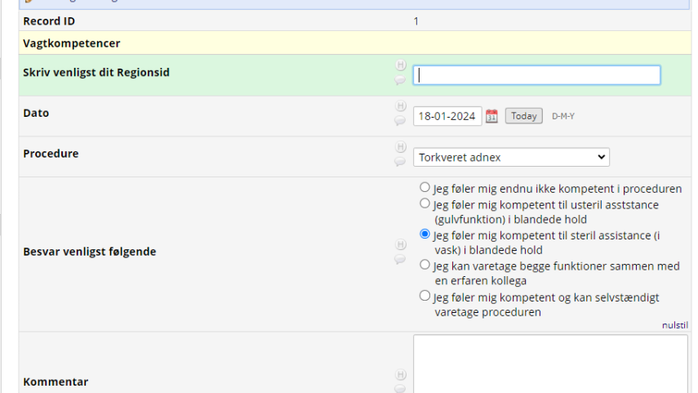The height and width of the screenshot is (393, 698).
Task: Focus the Regionsid text input field
Action: coord(536,75)
